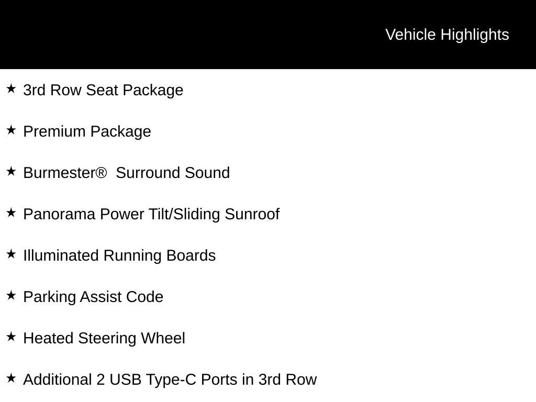Viewport: 536px width, 402px height.
Task: Click the Parking Assist Code entry
Action: (x=93, y=297)
